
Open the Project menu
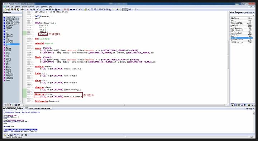click(x=24, y=7)
